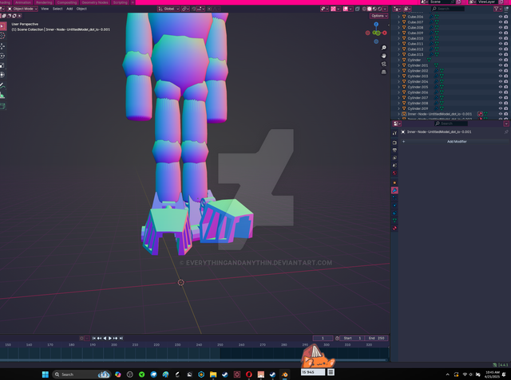Click the pan hand viewport gizmo
This screenshot has width=511, height=380.
click(384, 56)
